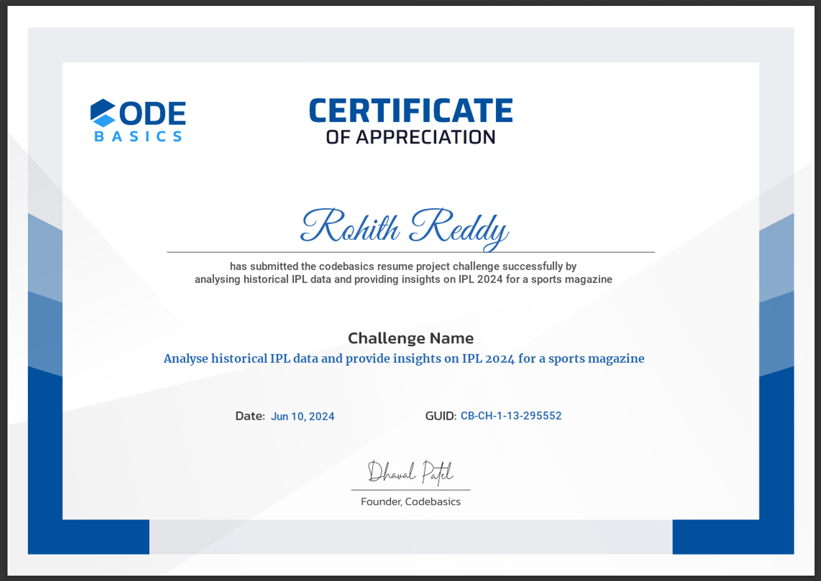The width and height of the screenshot is (821, 581).
Task: Select the name Rohith Reddy
Action: (x=405, y=228)
